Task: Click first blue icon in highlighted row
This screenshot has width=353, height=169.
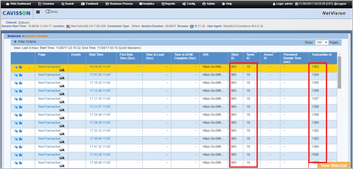Action: click(x=16, y=67)
